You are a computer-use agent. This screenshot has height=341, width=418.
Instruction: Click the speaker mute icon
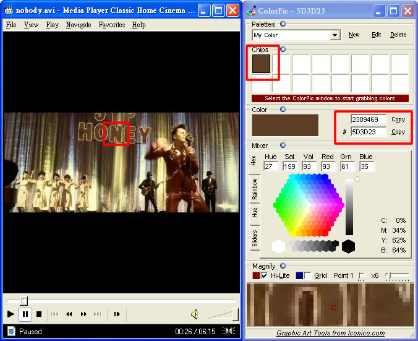pyautogui.click(x=194, y=314)
